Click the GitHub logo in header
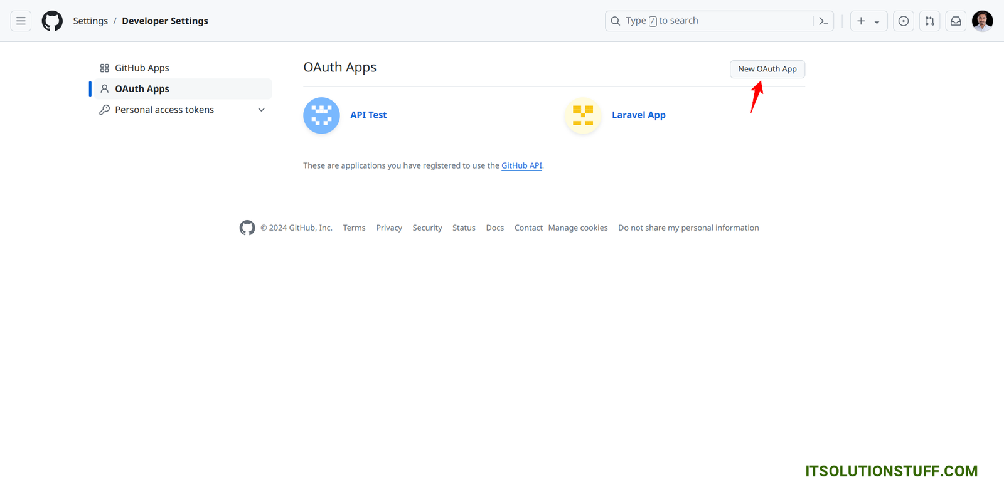This screenshot has height=487, width=1004. point(52,21)
